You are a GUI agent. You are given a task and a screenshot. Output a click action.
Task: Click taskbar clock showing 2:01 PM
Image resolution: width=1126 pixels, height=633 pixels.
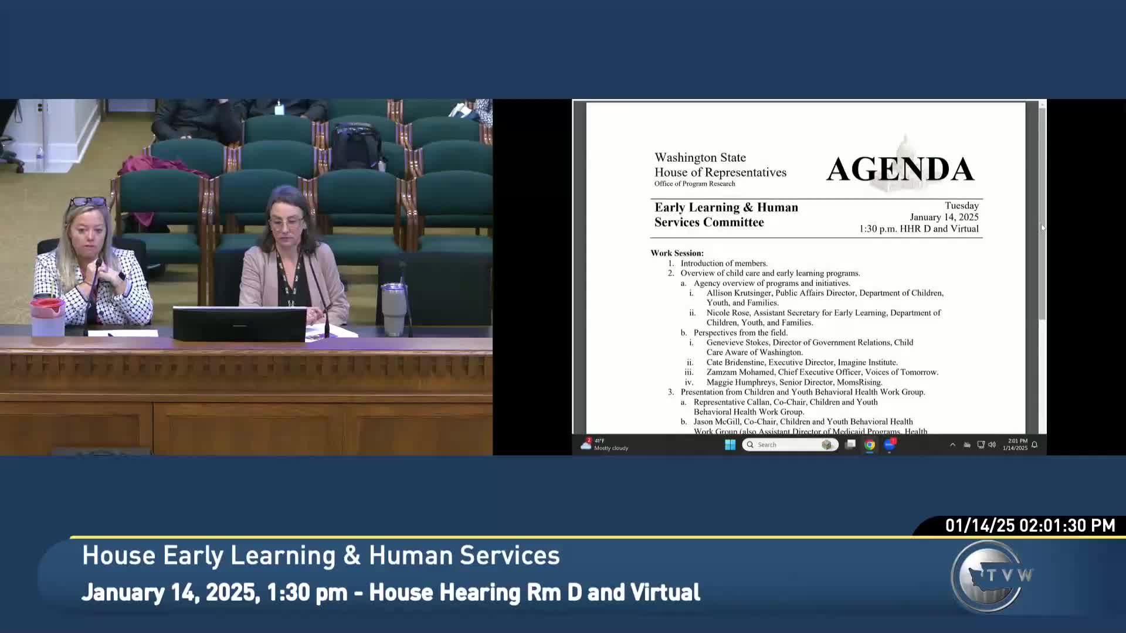tap(1015, 444)
